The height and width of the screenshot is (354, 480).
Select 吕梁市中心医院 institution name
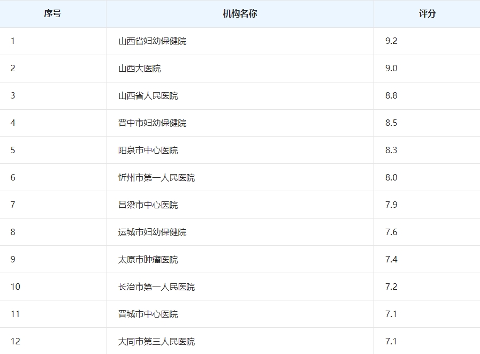pos(148,205)
